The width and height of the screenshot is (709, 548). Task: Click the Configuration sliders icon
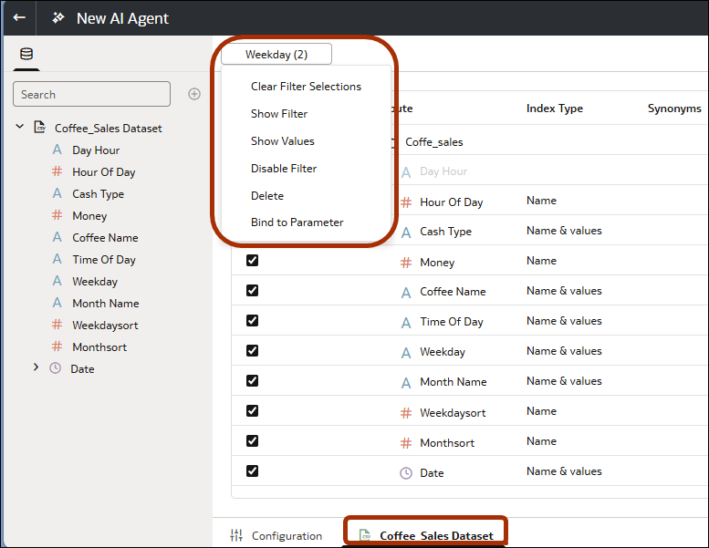[236, 535]
